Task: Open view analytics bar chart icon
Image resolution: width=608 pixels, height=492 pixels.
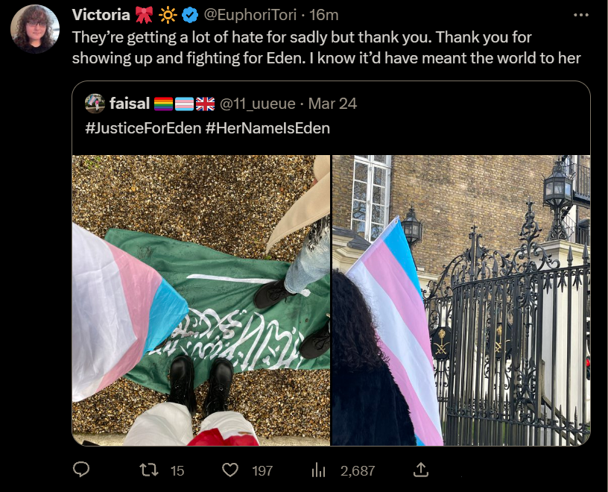Action: (318, 470)
